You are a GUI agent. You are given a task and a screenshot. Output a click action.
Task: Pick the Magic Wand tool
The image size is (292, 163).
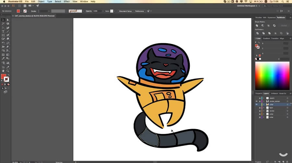click(x=3, y=24)
